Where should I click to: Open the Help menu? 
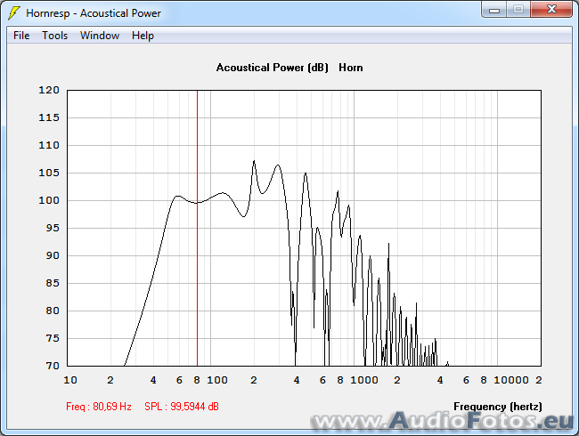point(143,36)
